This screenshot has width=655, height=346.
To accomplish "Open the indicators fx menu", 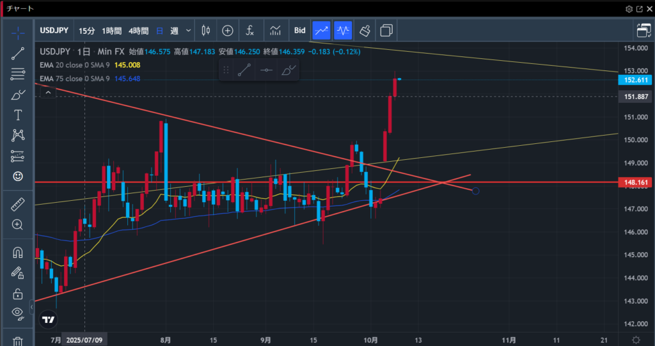I will [250, 30].
